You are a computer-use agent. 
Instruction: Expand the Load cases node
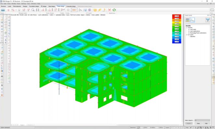(x=189, y=29)
